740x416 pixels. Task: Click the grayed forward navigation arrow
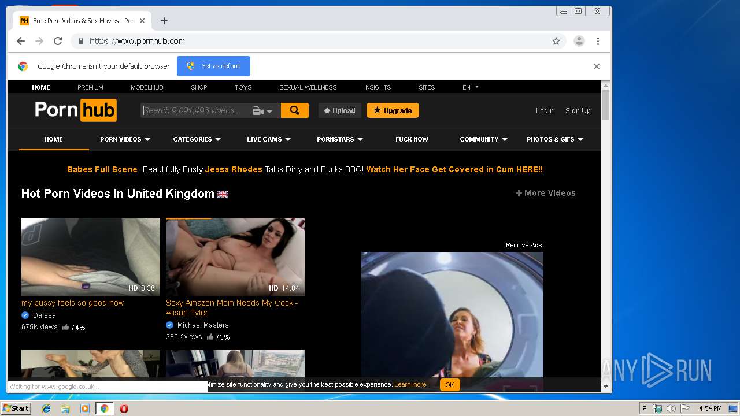39,41
